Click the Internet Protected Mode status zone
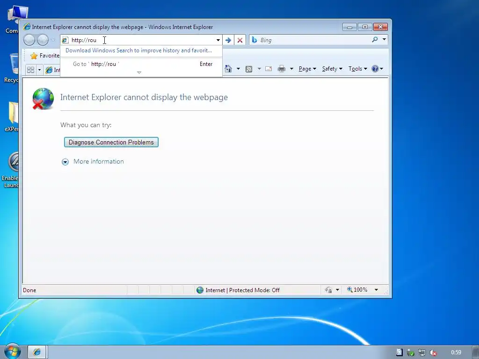479x359 pixels. tap(238, 290)
